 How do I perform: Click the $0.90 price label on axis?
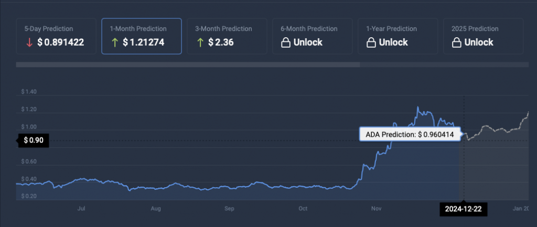33,140
